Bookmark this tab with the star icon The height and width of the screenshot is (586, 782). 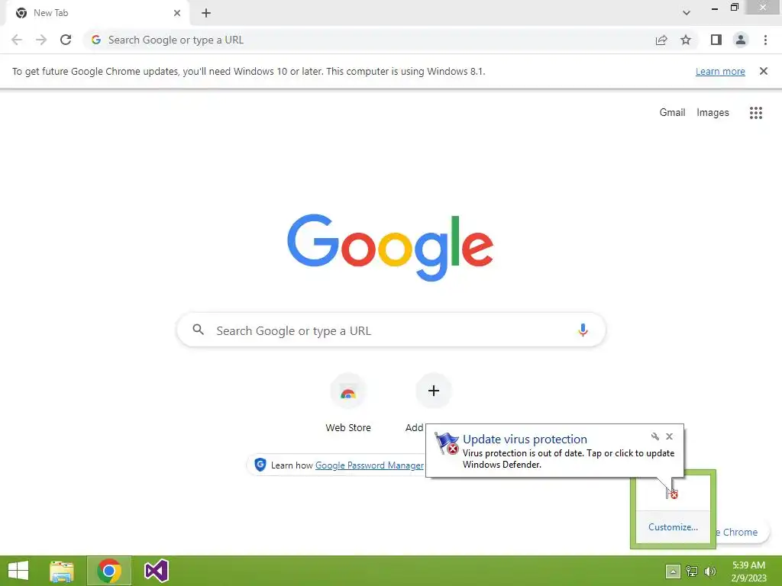(x=686, y=40)
